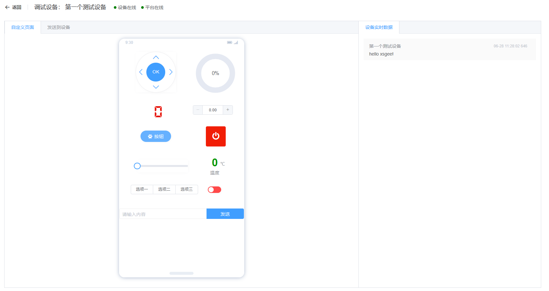
Task: Increase the number with the plus stepper
Action: tap(228, 110)
